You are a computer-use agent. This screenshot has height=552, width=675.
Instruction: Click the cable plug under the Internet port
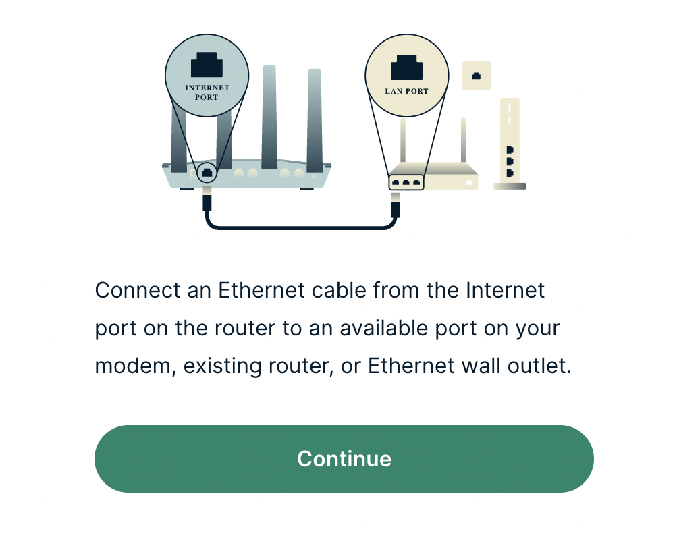(207, 199)
